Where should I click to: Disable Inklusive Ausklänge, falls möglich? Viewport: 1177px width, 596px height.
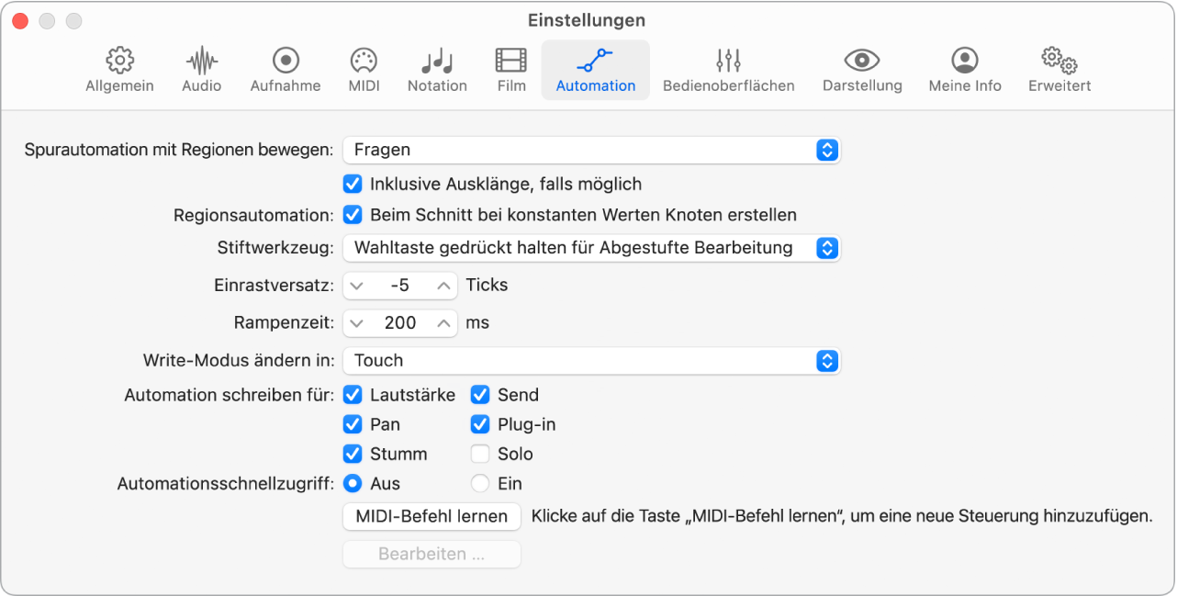[353, 184]
